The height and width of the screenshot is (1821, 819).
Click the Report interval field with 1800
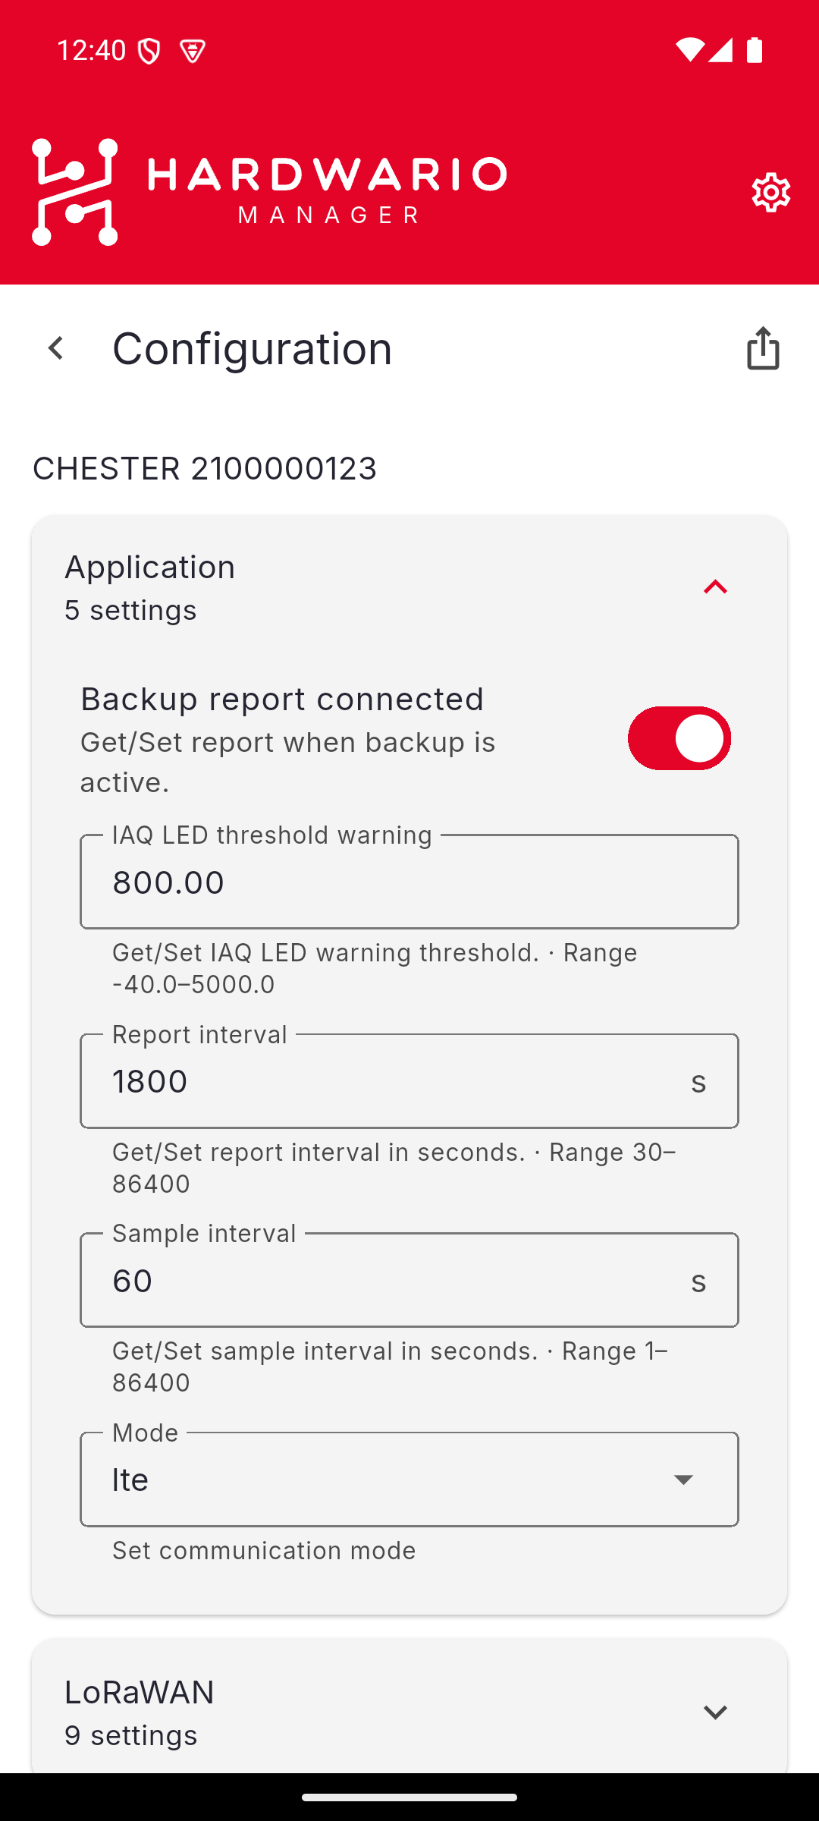pos(409,1081)
